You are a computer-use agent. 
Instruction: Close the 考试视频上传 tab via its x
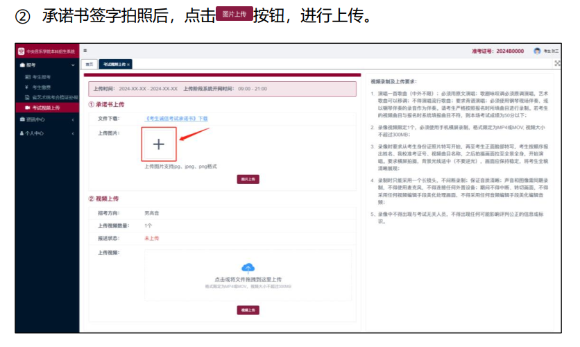point(128,64)
